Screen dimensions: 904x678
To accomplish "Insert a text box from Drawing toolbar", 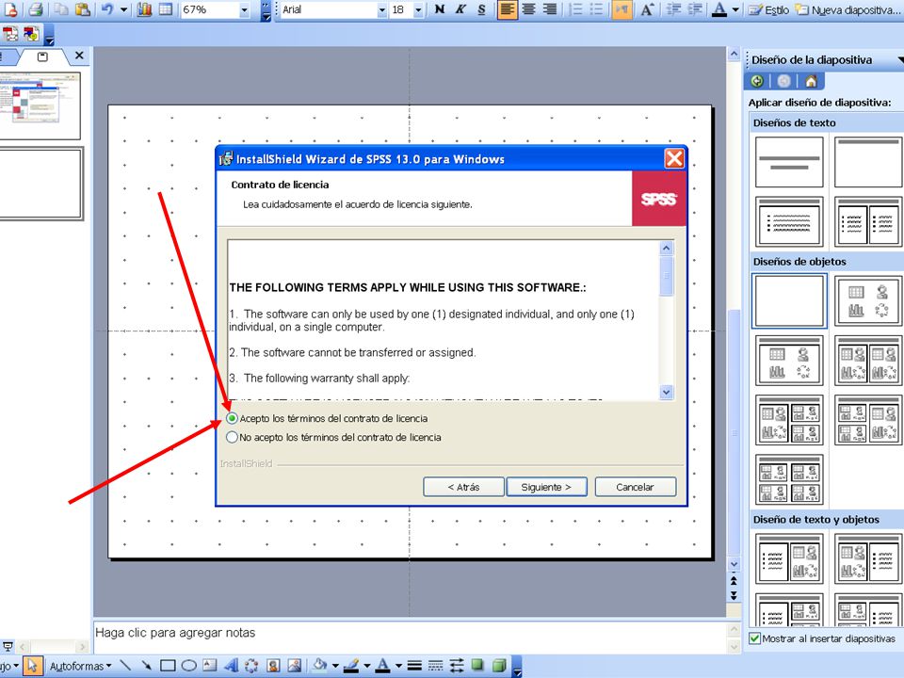I will click(210, 666).
